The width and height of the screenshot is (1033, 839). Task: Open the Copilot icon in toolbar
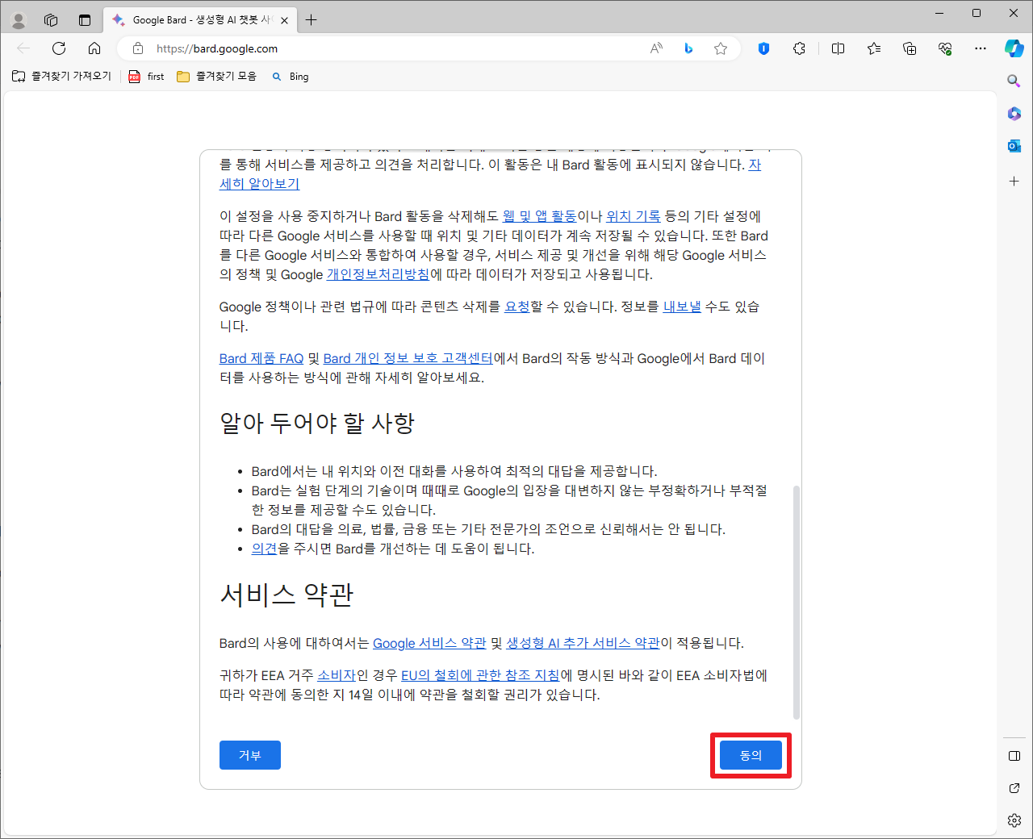pyautogui.click(x=1014, y=48)
